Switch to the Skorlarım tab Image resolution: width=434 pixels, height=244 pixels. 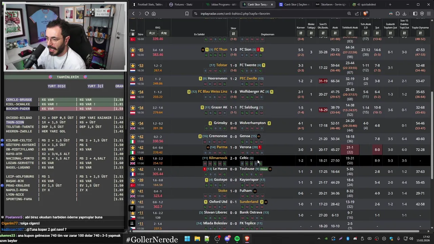[x=331, y=4]
